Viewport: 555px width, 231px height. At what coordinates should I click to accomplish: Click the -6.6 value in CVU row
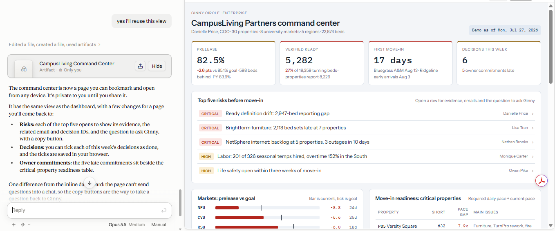tap(336, 218)
